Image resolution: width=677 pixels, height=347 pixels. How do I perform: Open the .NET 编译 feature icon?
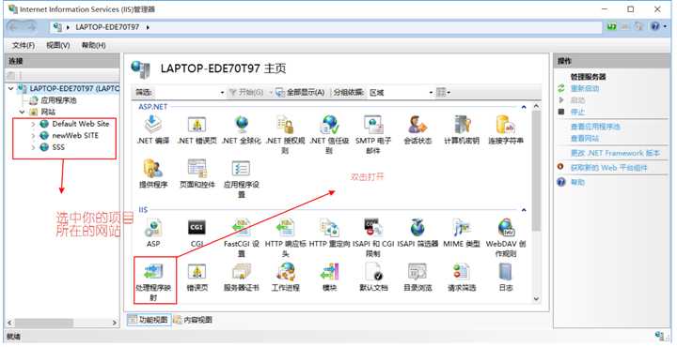point(153,125)
